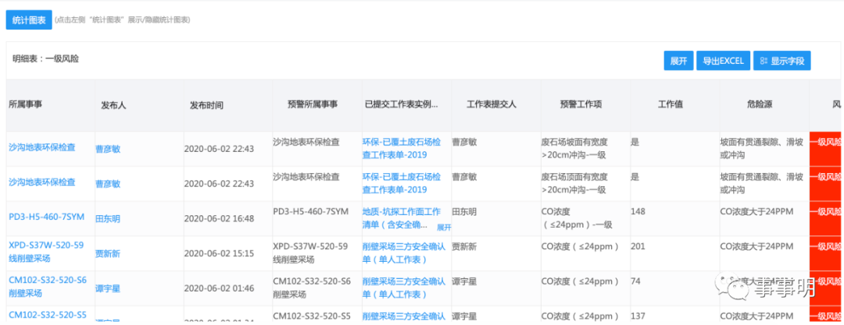
Task: Open the XPD-S37W-520-S9 线削壁采场 link
Action: click(x=46, y=252)
